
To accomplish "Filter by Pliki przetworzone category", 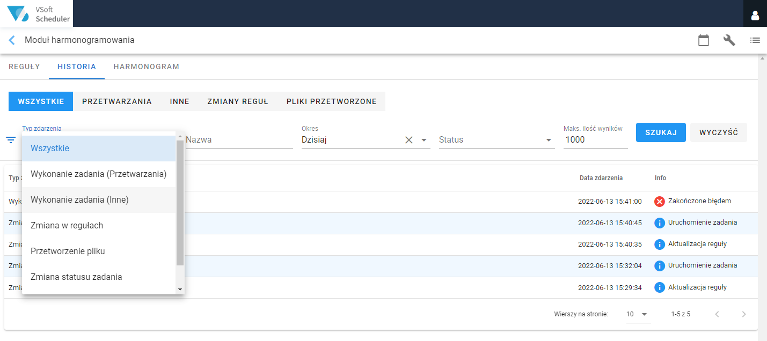I will [332, 101].
